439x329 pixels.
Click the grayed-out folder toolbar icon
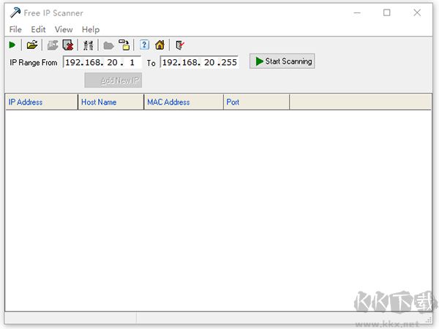coord(108,45)
